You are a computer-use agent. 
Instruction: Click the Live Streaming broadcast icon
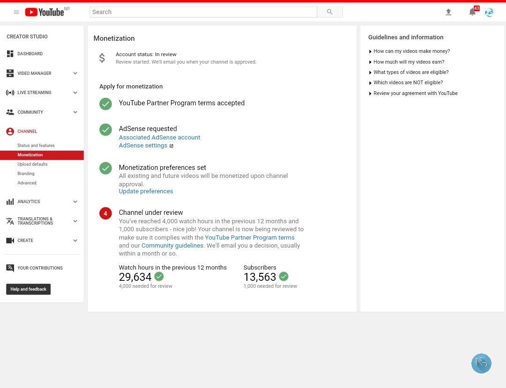[10, 93]
